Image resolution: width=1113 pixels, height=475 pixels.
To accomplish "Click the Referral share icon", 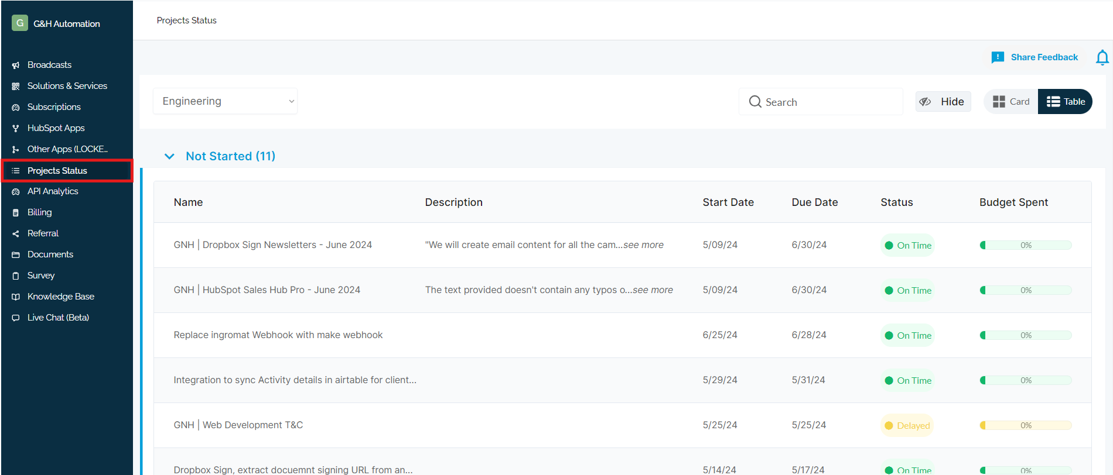I will (16, 233).
